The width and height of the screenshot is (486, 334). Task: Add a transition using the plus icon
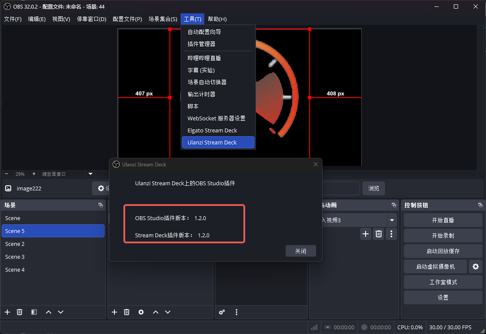(x=365, y=234)
